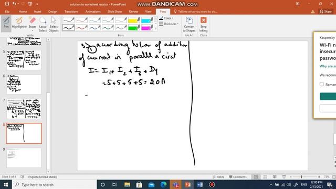Click the zoom slider handle

(x=301, y=177)
